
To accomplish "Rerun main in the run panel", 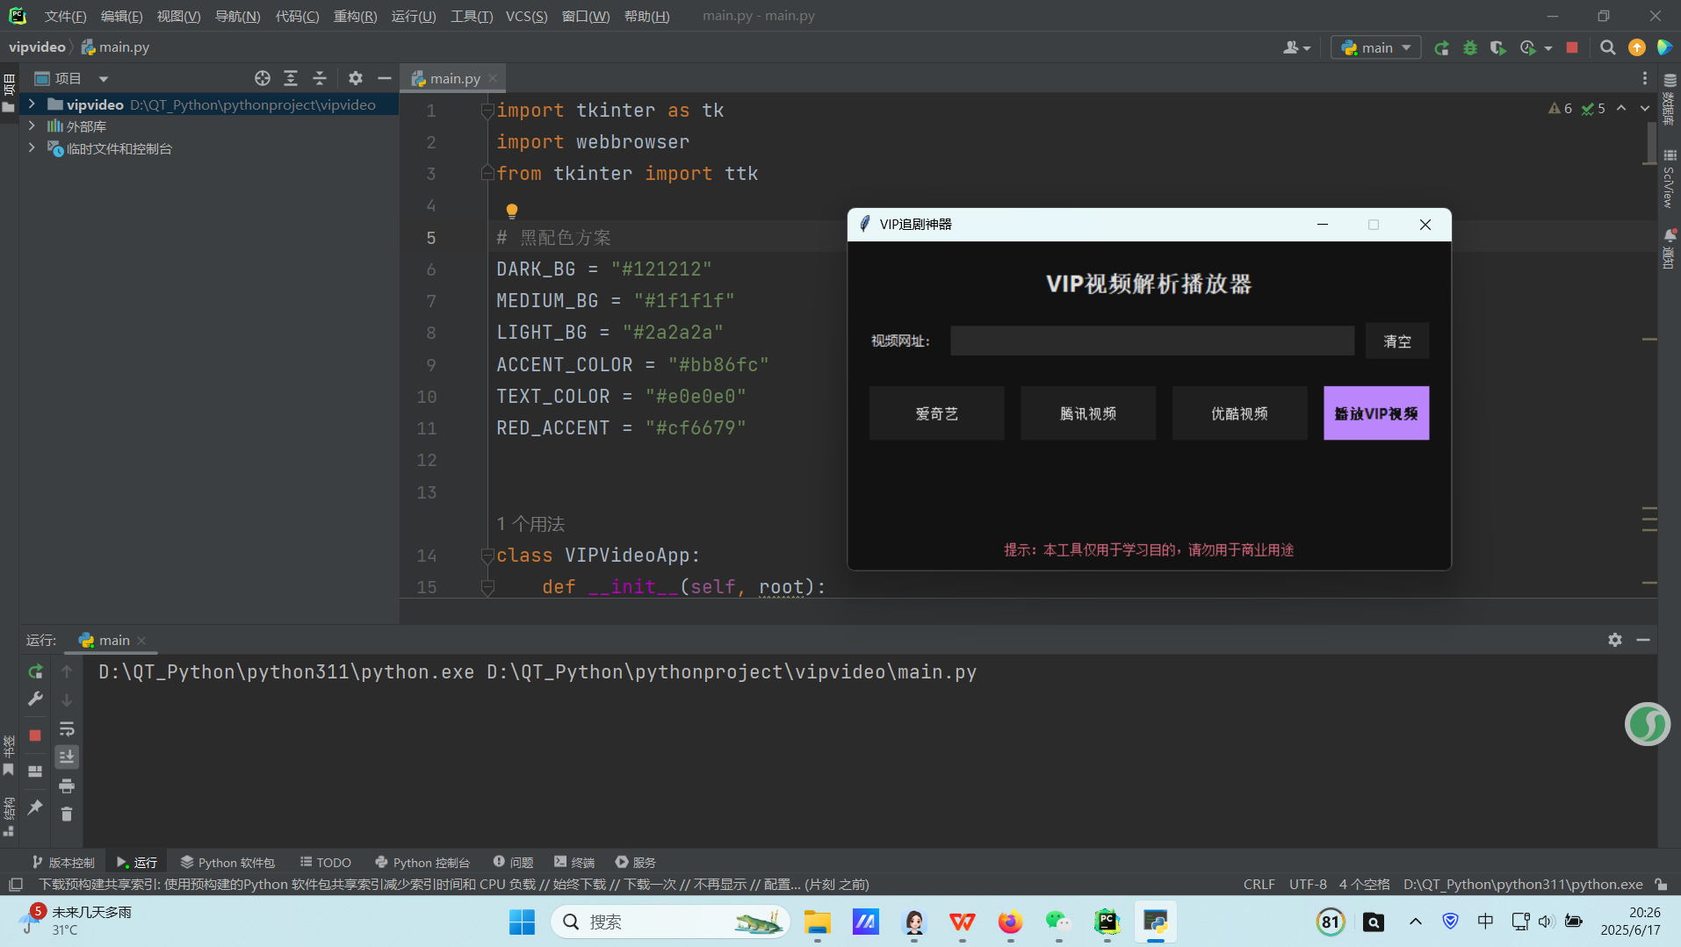I will pyautogui.click(x=34, y=672).
